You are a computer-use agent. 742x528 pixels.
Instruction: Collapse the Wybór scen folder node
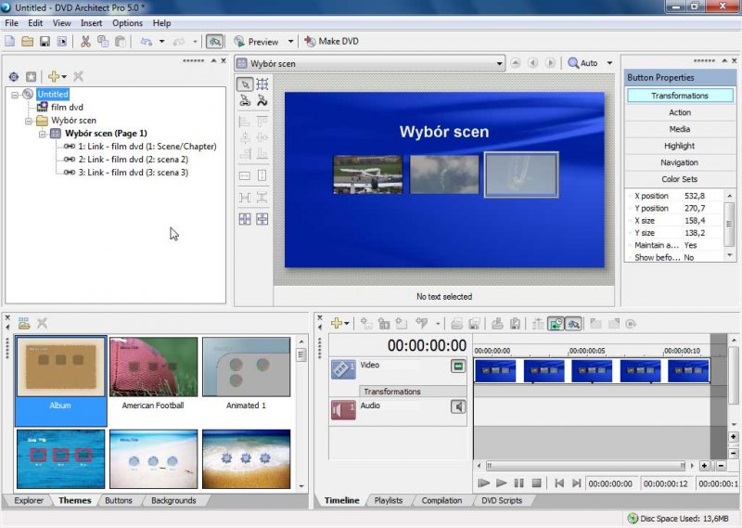tap(29, 121)
